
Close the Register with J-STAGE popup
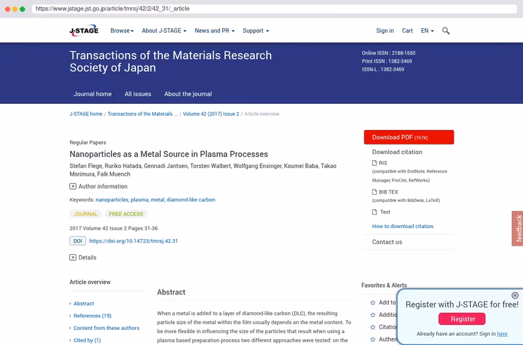515,295
